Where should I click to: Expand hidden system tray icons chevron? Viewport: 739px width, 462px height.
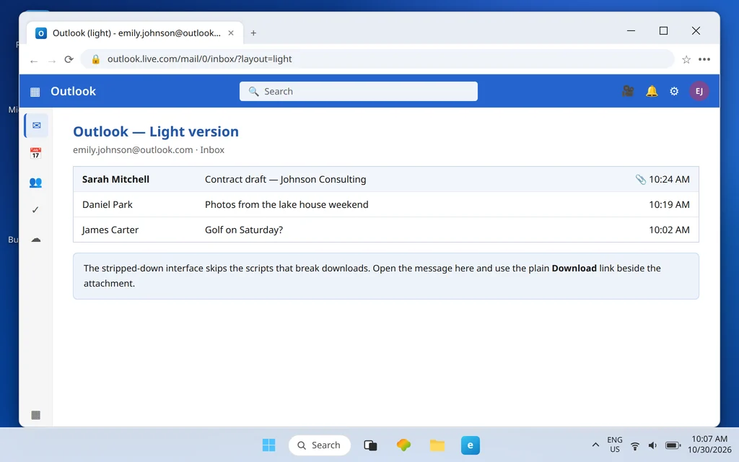click(595, 445)
